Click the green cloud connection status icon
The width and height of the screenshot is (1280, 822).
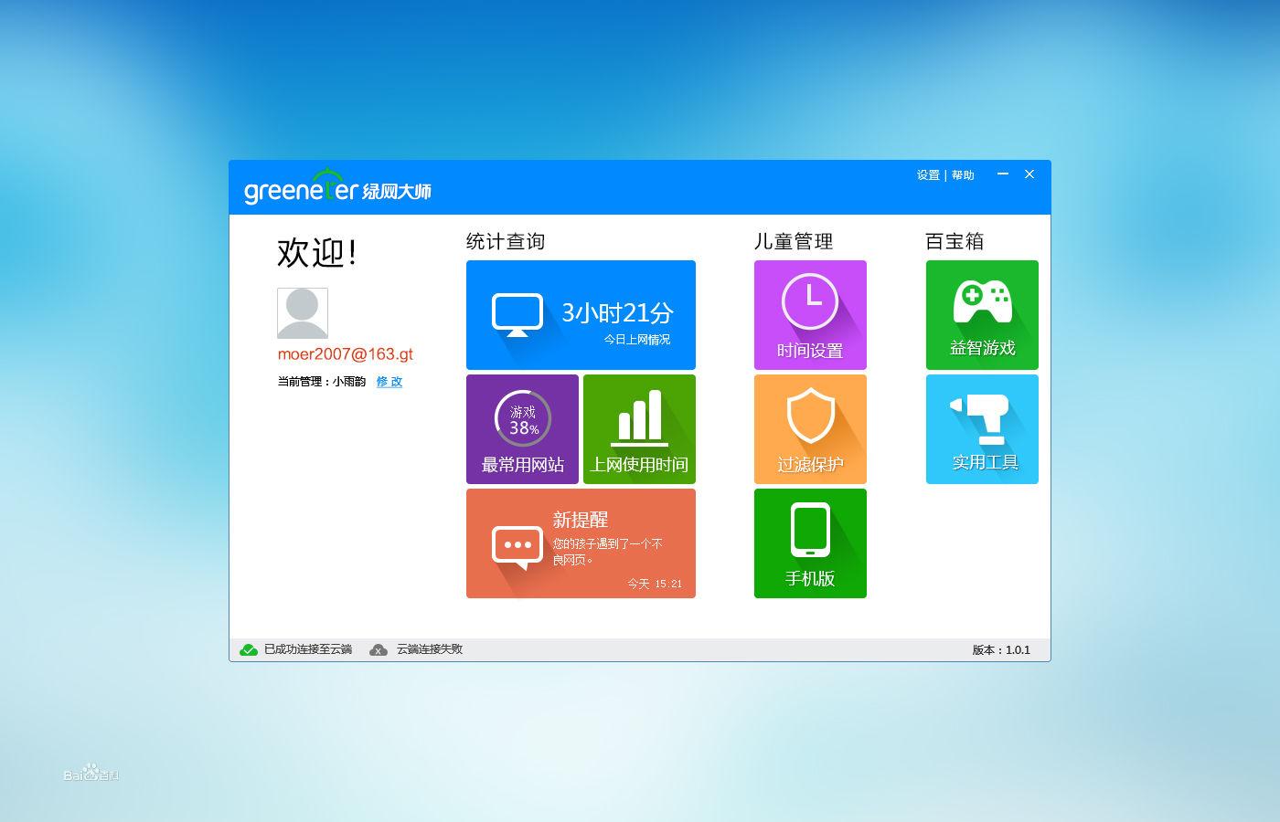pos(248,649)
